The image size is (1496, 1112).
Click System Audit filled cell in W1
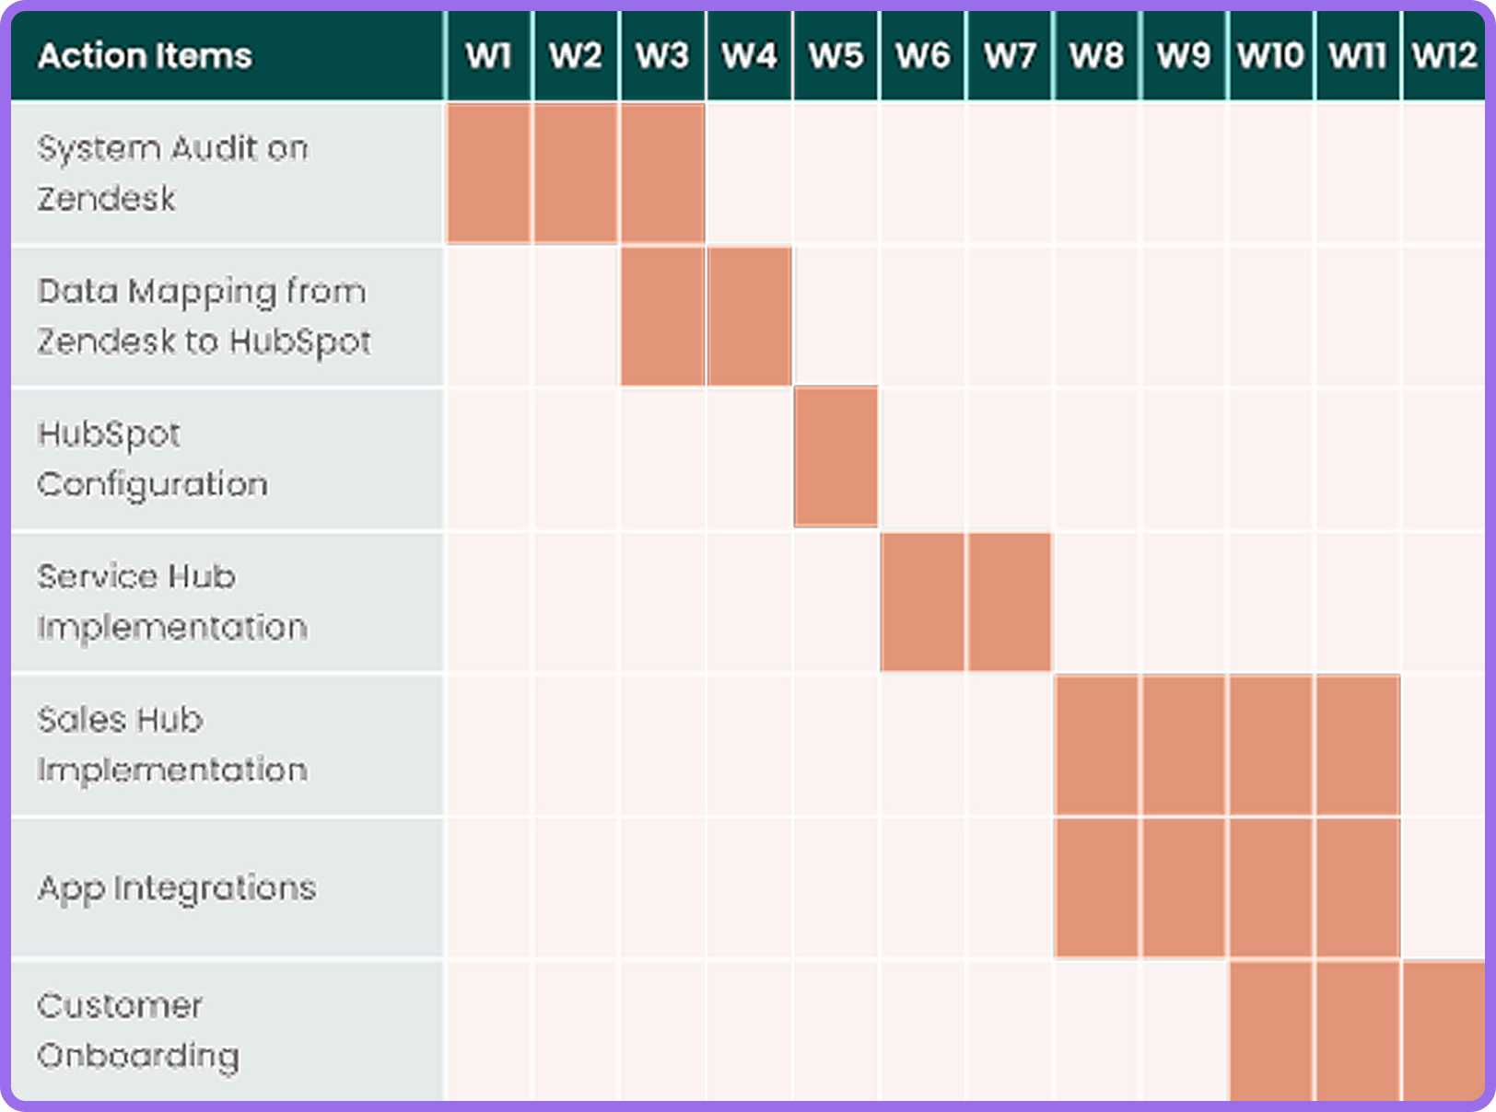488,173
